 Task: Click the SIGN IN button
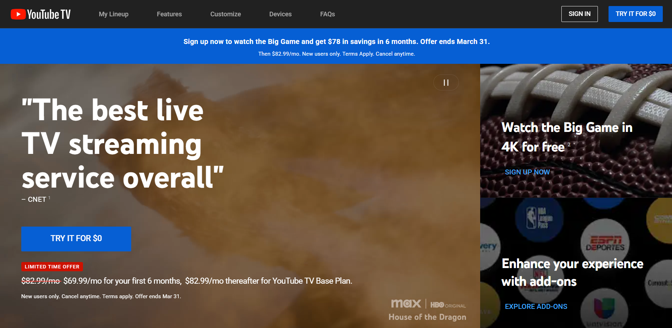[579, 14]
